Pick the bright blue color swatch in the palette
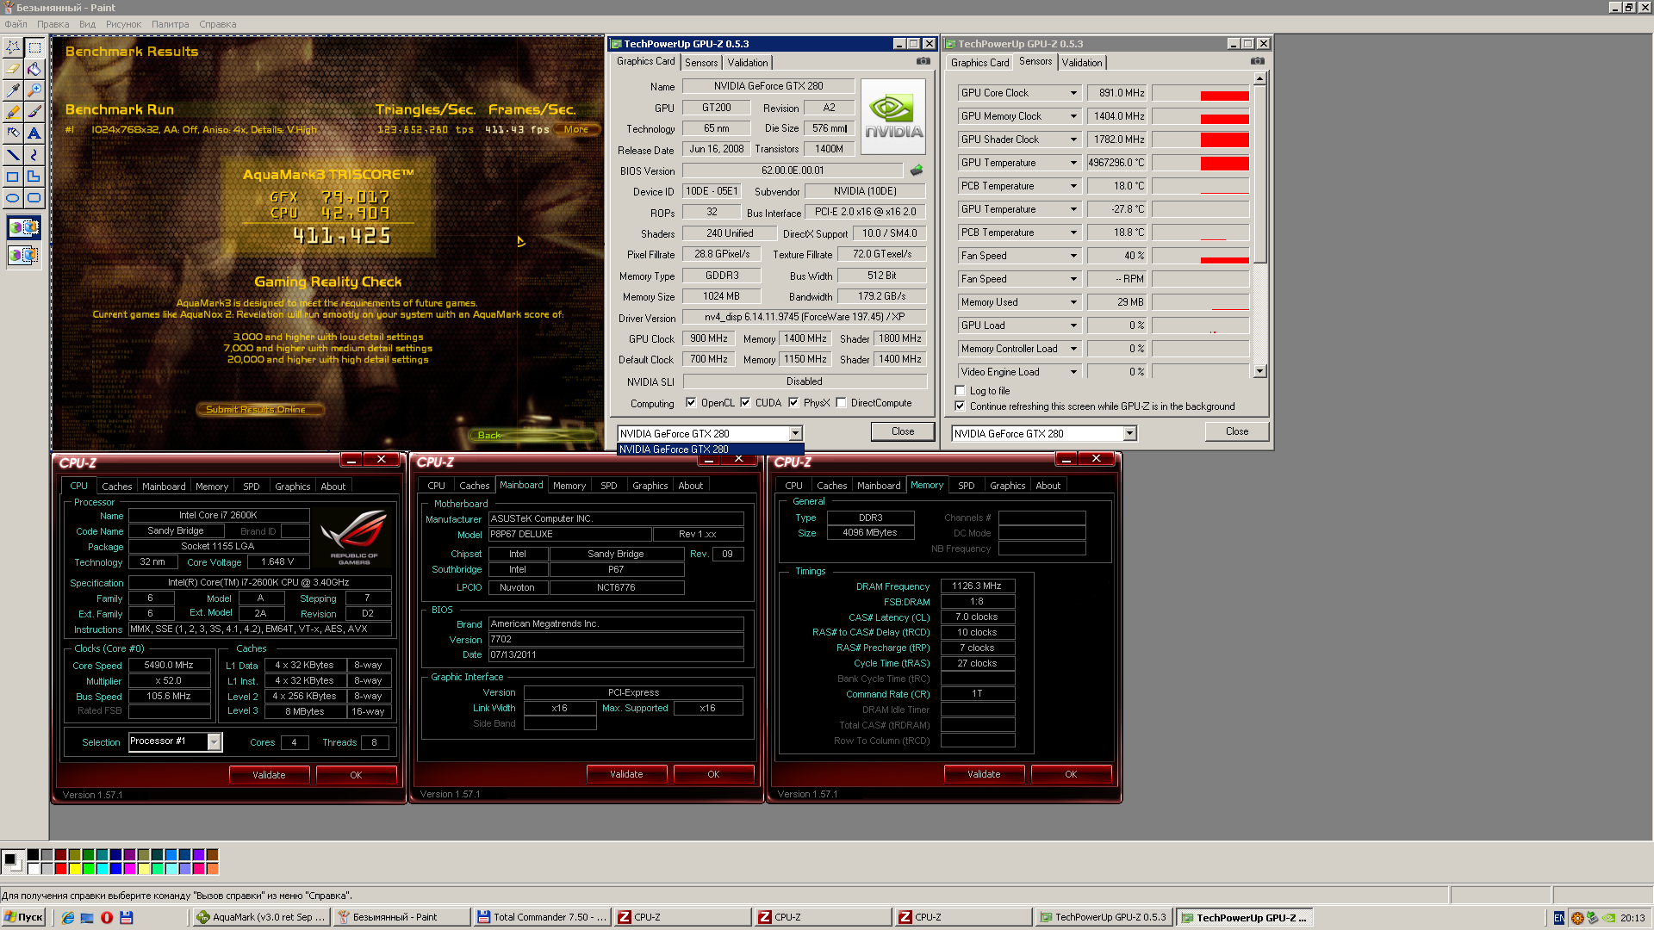1654x930 pixels. (x=115, y=869)
